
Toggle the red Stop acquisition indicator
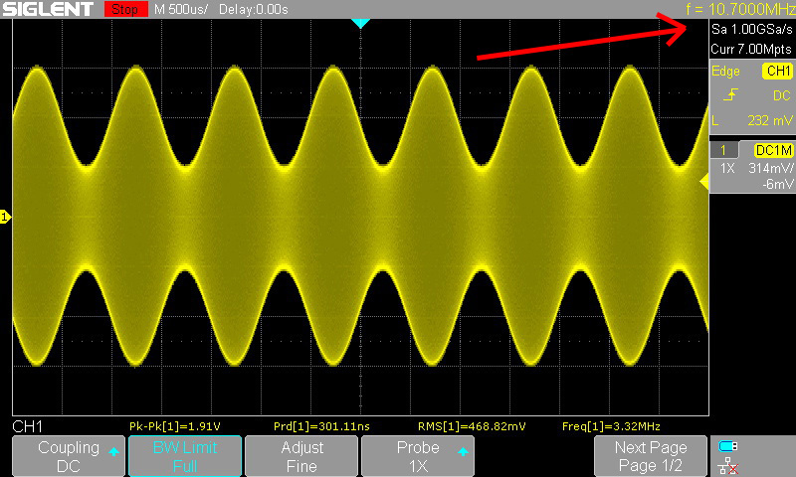tap(125, 9)
